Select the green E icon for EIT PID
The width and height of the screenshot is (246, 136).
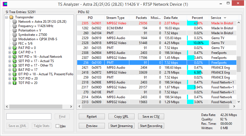15,74
